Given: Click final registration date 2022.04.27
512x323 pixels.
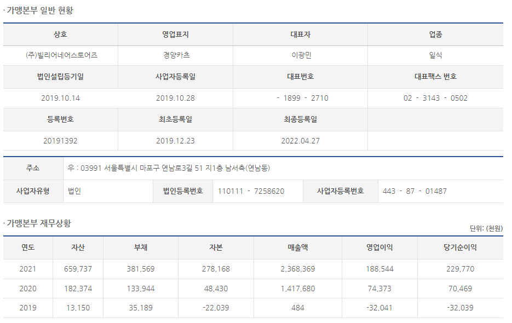Looking at the screenshot, I should tap(301, 141).
